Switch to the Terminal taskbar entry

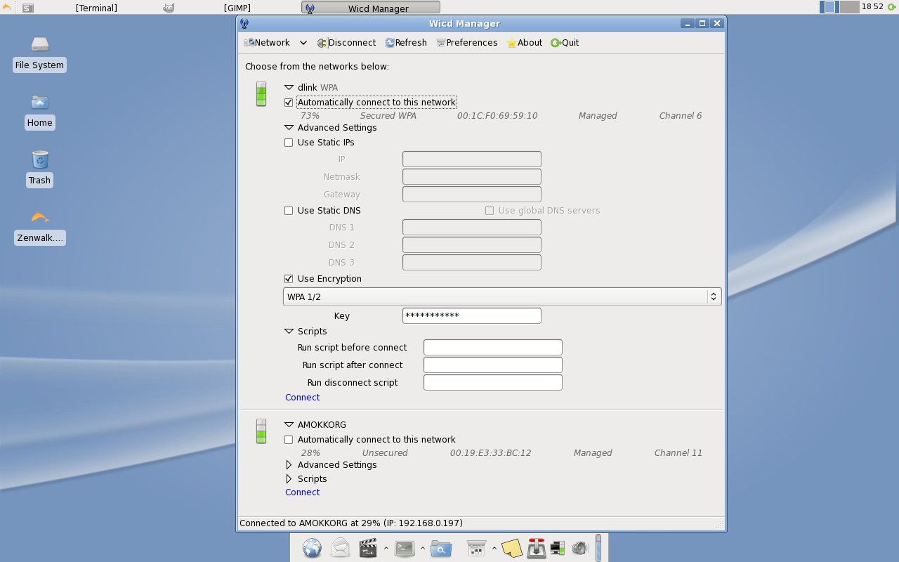pyautogui.click(x=96, y=8)
